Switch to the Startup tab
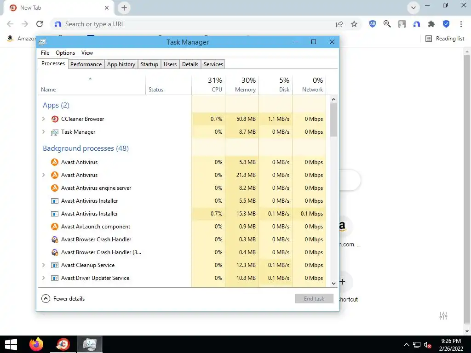Image resolution: width=471 pixels, height=353 pixels. (149, 64)
